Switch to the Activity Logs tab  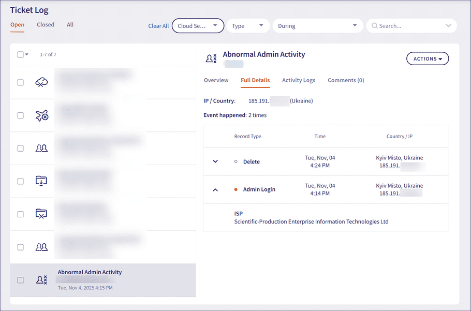(x=299, y=80)
